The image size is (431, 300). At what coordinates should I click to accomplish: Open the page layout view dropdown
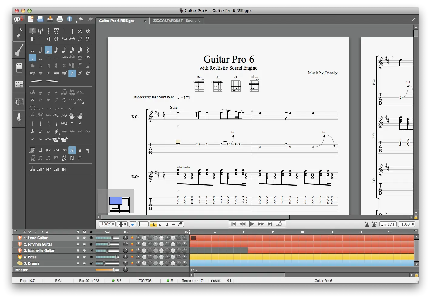tap(122, 224)
